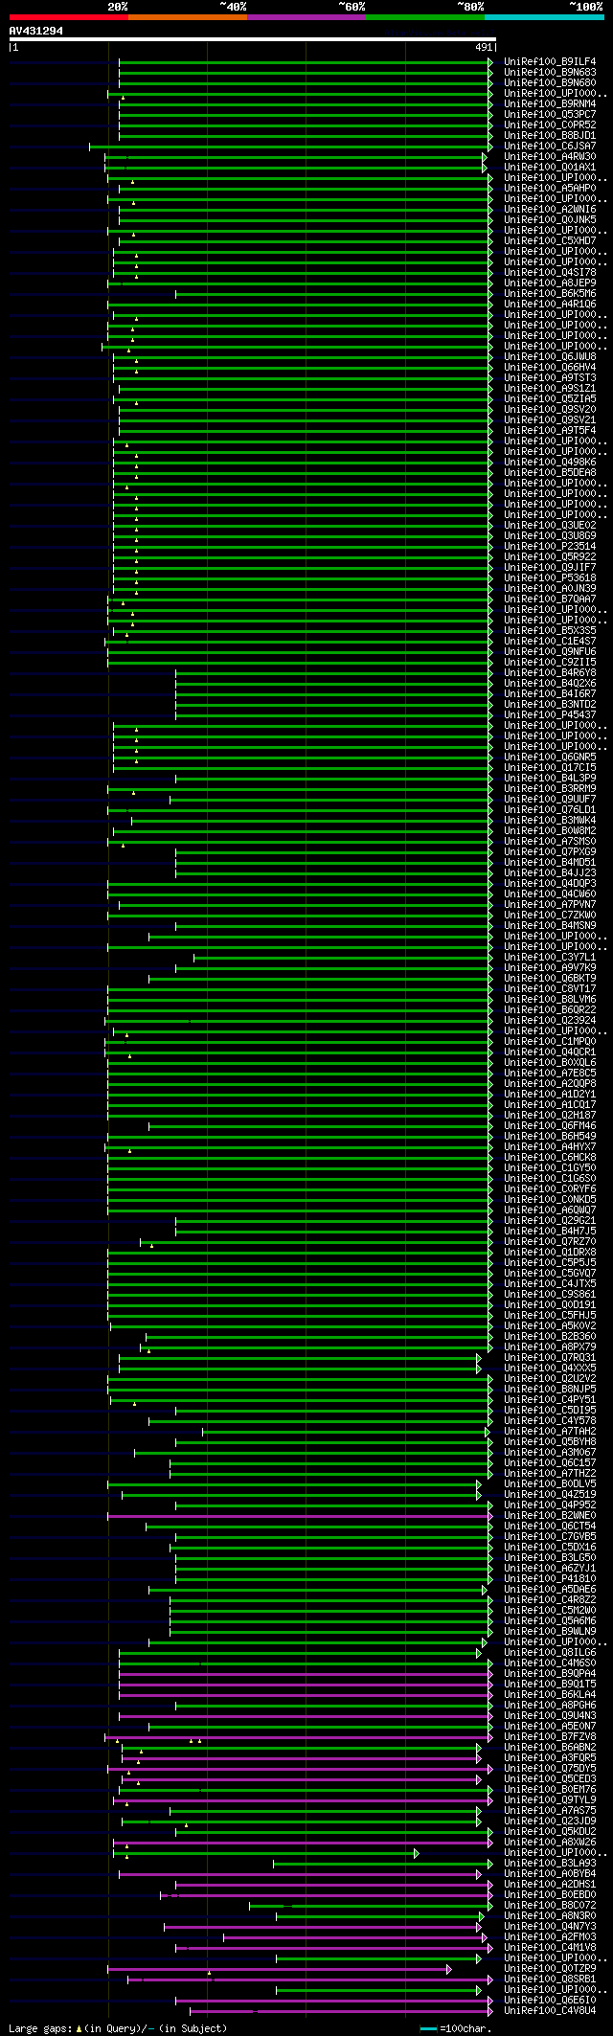Select label UniRef100_Q9SV20
613x2036 pixels.
click(550, 410)
